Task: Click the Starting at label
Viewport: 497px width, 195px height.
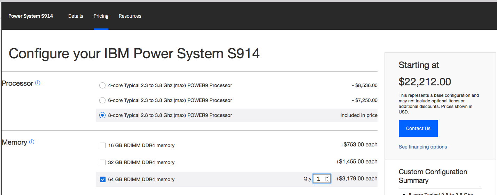Action: pos(419,65)
